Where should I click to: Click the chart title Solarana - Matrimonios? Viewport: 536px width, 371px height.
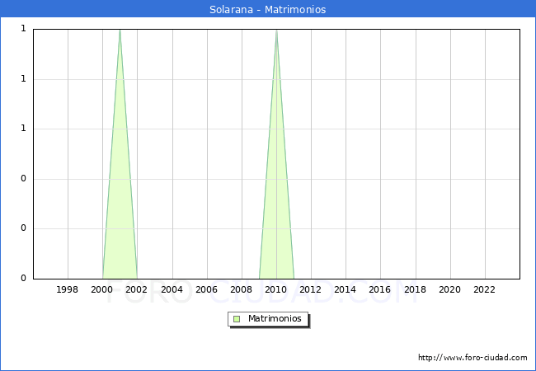(x=268, y=10)
